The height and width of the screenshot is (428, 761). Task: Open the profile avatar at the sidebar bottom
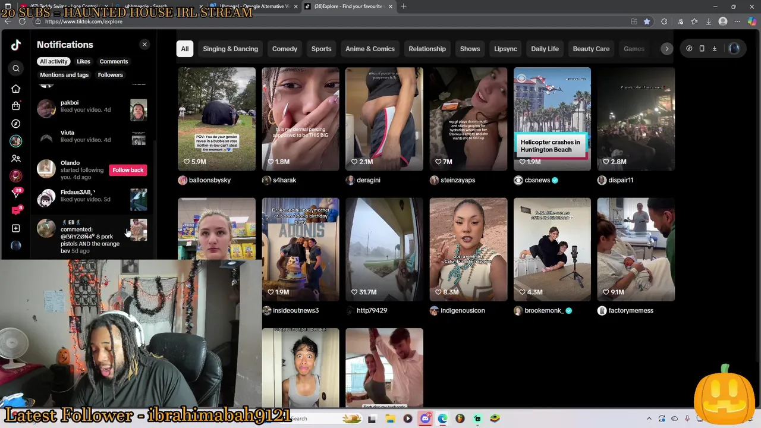[16, 246]
